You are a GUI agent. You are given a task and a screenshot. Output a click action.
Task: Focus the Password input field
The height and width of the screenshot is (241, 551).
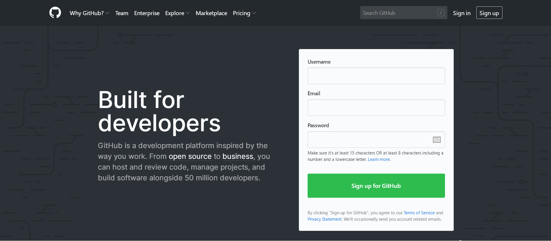(x=376, y=140)
